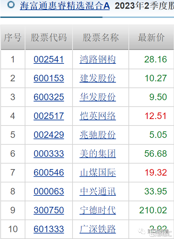174x239 pixels.
Task: Open stock code 600153 link
Action: point(49,78)
